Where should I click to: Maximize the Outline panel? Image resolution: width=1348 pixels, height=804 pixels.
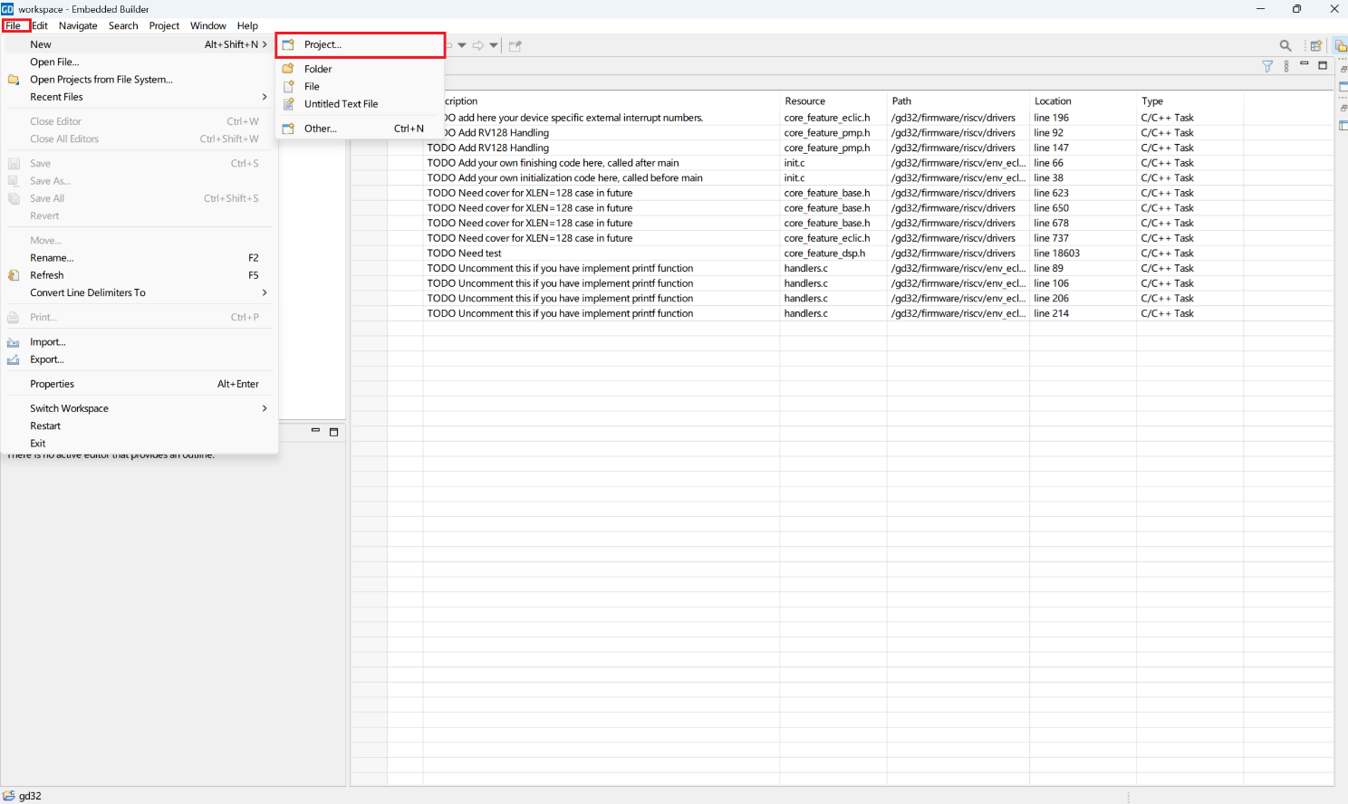pyautogui.click(x=333, y=432)
